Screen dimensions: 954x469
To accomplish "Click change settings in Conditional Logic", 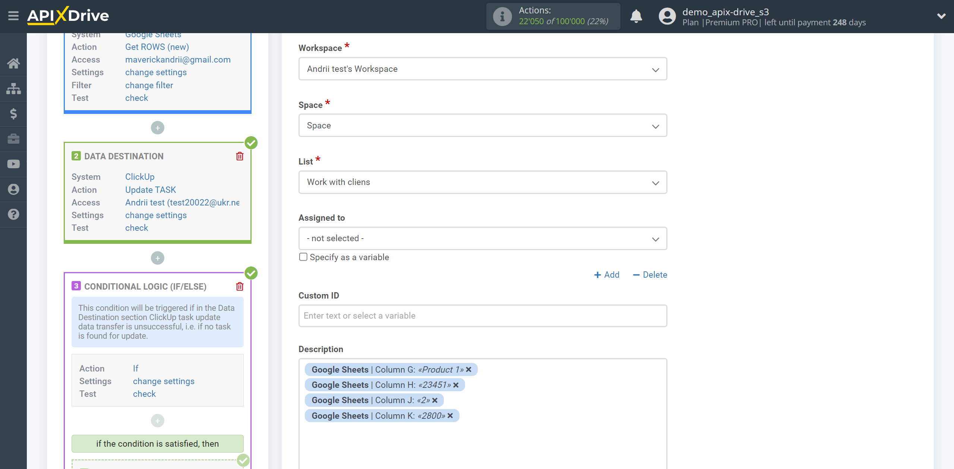I will (164, 381).
